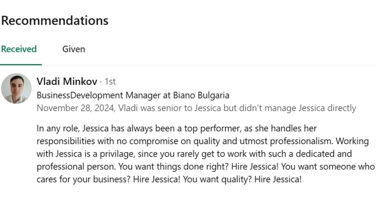Click the 1st degree connection badge

[x=110, y=82]
